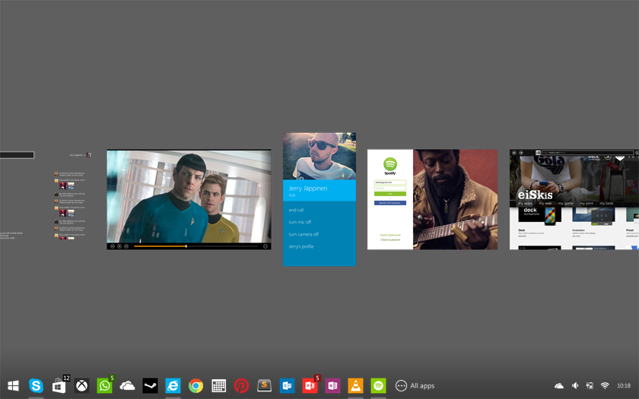Launch Spotify from the taskbar
The image size is (639, 399).
click(379, 385)
